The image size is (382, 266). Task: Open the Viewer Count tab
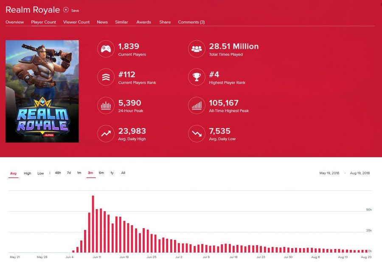(x=76, y=22)
